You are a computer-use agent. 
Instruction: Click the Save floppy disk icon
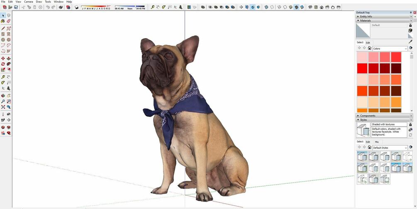pyautogui.click(x=16, y=7)
